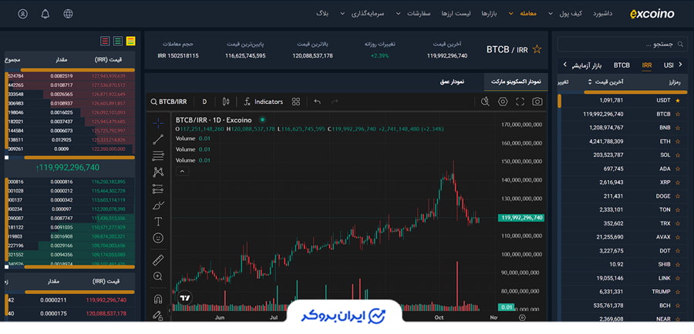Collapse the volume indicator legend chevron

(181, 171)
